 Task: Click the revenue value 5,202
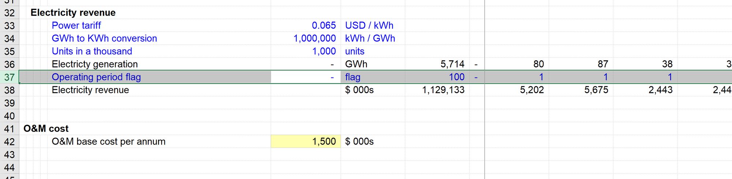coord(532,90)
